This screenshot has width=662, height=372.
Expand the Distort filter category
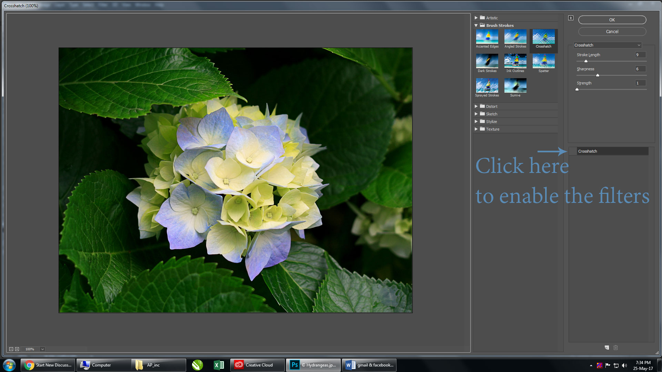click(x=477, y=106)
